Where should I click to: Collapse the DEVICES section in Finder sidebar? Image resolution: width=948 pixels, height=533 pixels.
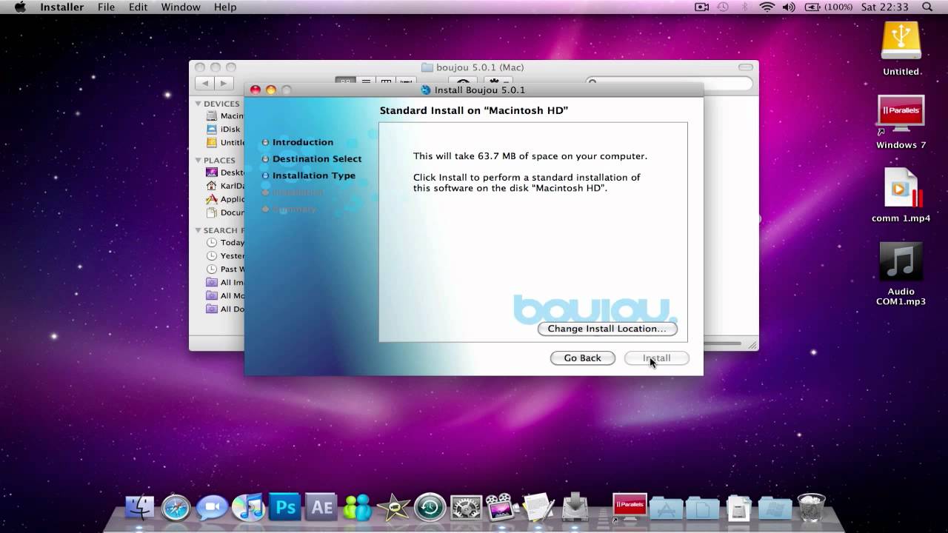[x=198, y=104]
